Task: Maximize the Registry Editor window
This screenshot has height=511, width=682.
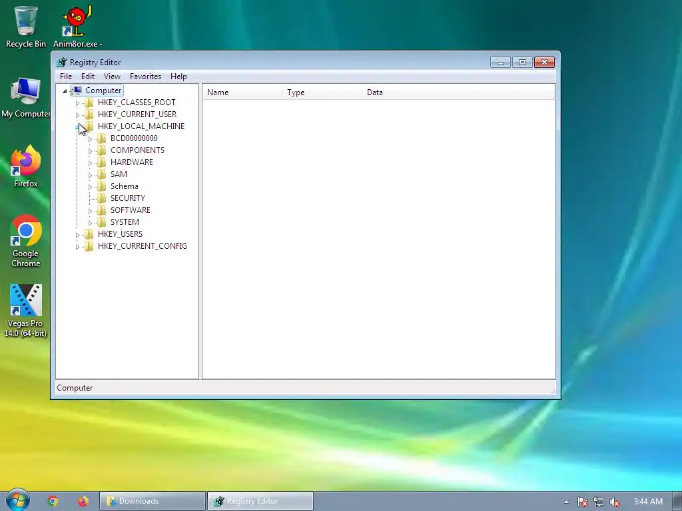Action: 522,63
